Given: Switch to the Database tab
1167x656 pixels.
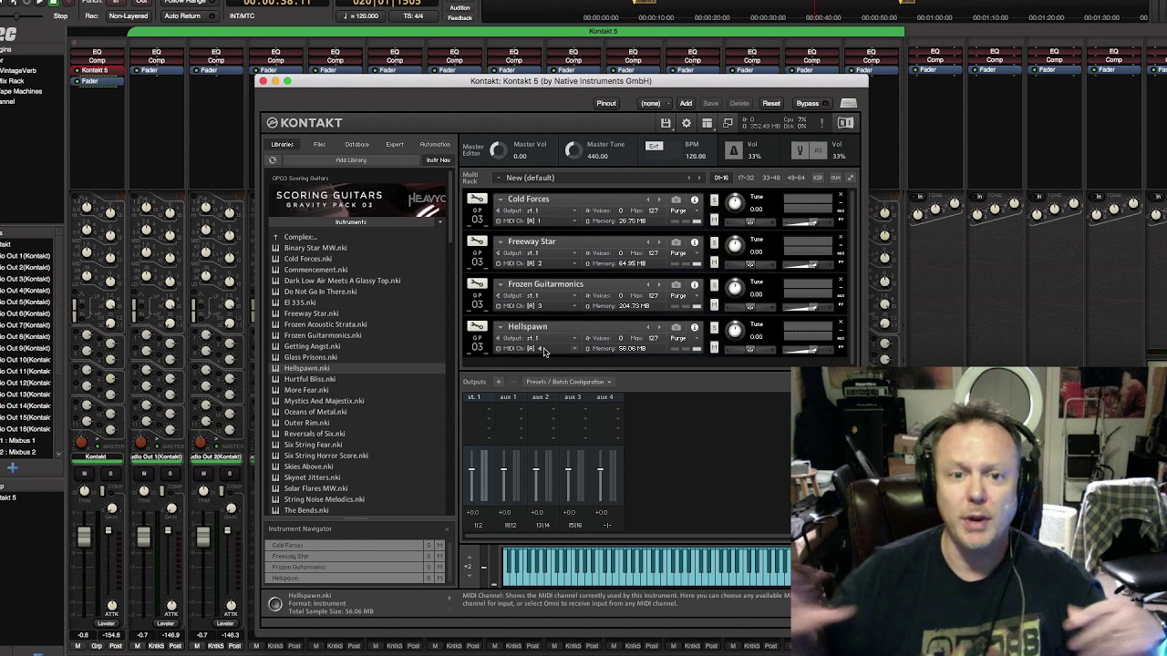Looking at the screenshot, I should (x=356, y=144).
